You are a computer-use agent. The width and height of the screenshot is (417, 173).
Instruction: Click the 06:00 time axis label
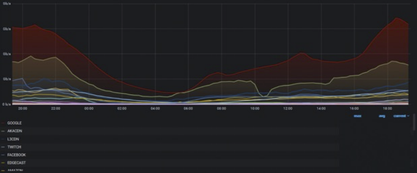[x=188, y=109]
